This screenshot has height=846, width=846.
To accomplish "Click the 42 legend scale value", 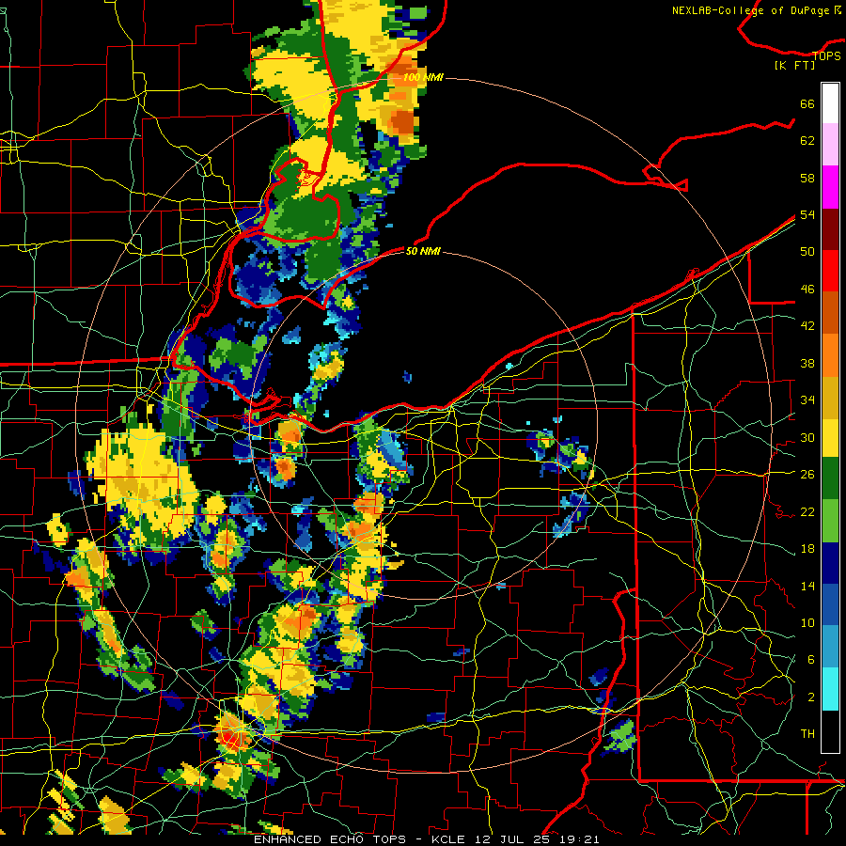I will coord(807,326).
